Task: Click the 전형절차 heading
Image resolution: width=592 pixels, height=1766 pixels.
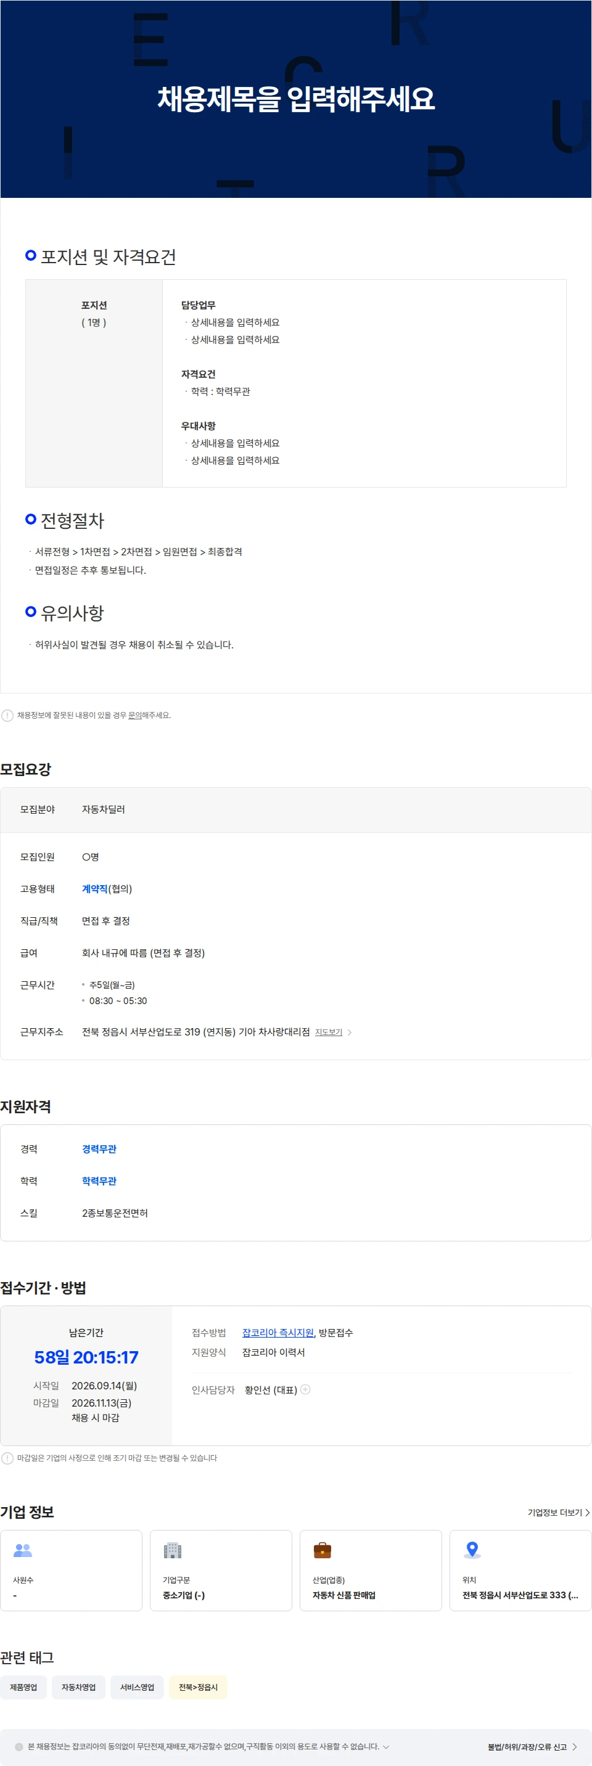Action: 72,521
